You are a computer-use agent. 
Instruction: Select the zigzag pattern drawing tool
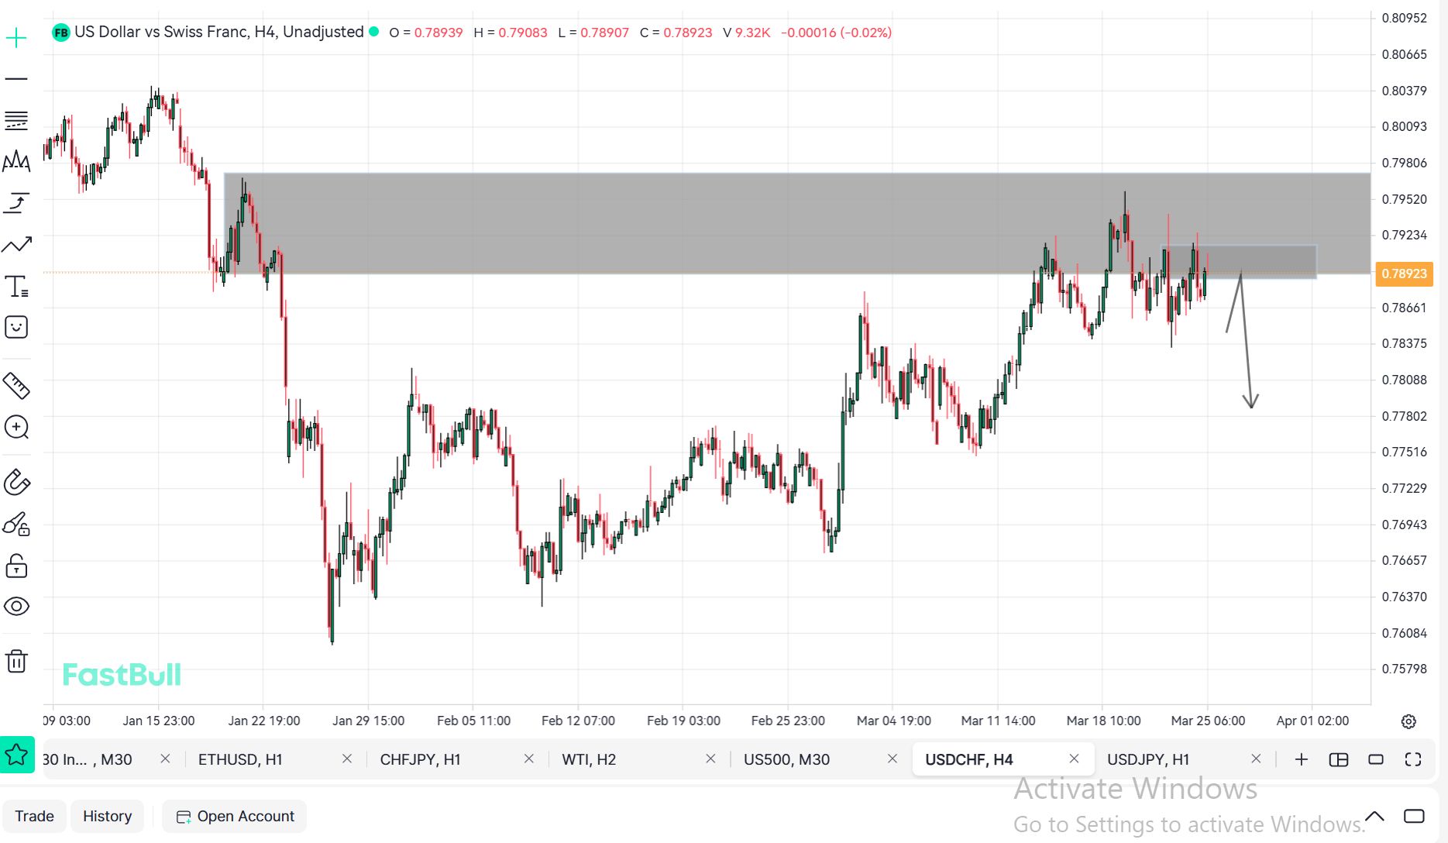coord(16,162)
